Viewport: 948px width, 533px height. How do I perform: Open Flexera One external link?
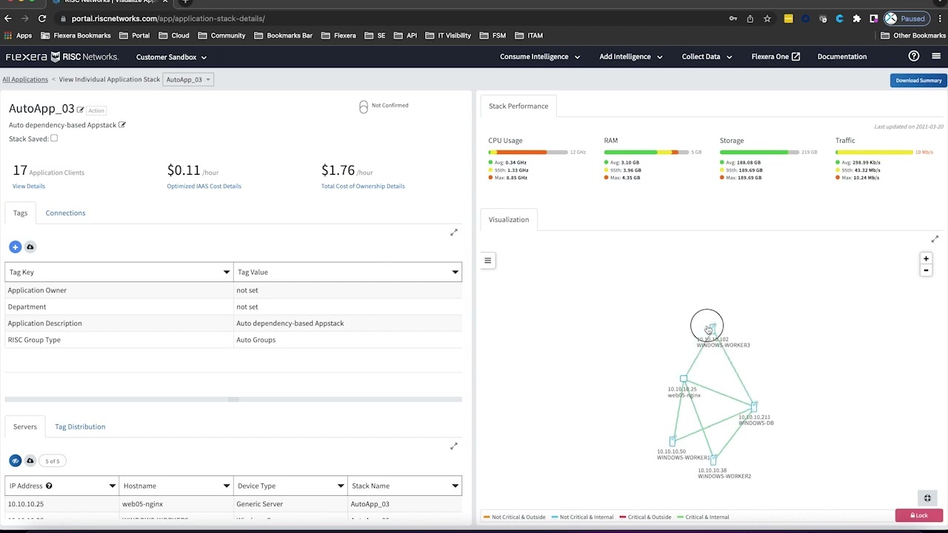coord(775,56)
